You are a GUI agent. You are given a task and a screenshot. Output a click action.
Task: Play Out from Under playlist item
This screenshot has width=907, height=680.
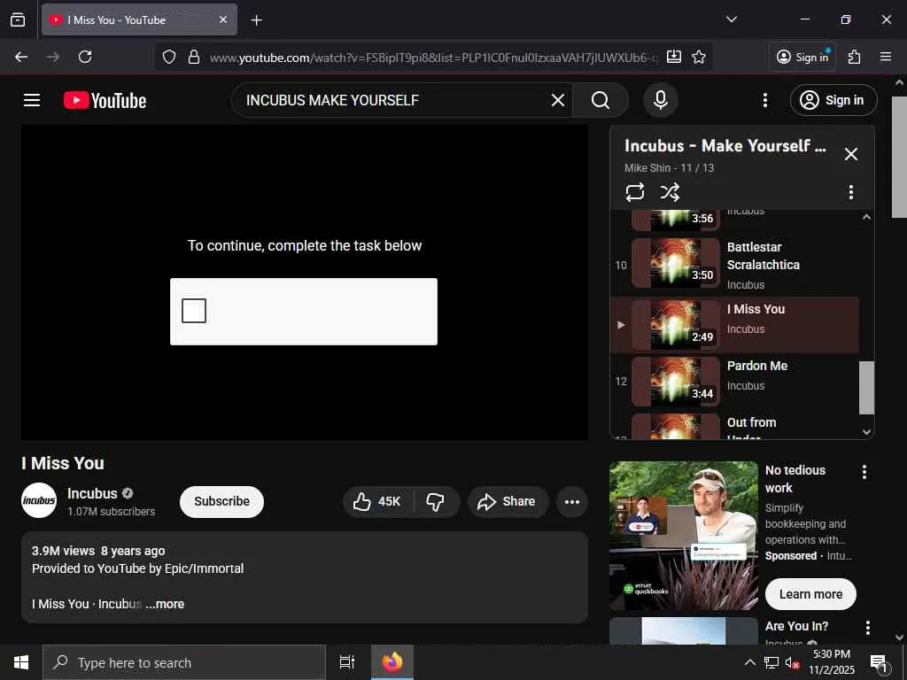coord(734,426)
